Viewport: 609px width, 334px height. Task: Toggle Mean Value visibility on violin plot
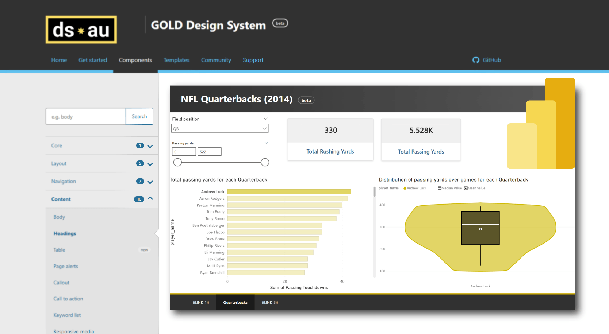(x=476, y=188)
